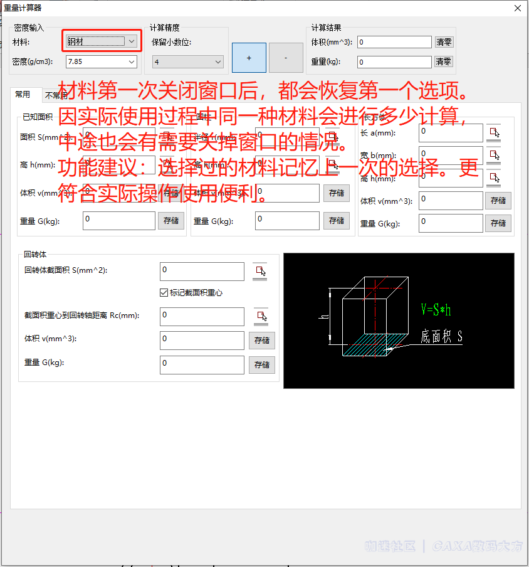The height and width of the screenshot is (567, 529).
Task: Store weight G in 已知面积 group
Action: point(171,221)
